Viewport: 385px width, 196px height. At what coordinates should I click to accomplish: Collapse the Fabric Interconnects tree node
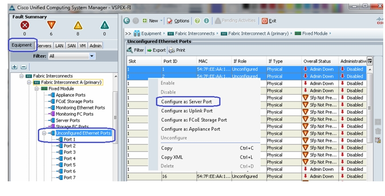[x=21, y=76]
